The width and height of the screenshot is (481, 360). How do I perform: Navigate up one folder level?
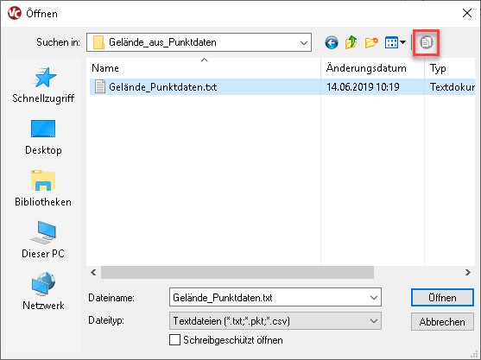pyautogui.click(x=351, y=42)
